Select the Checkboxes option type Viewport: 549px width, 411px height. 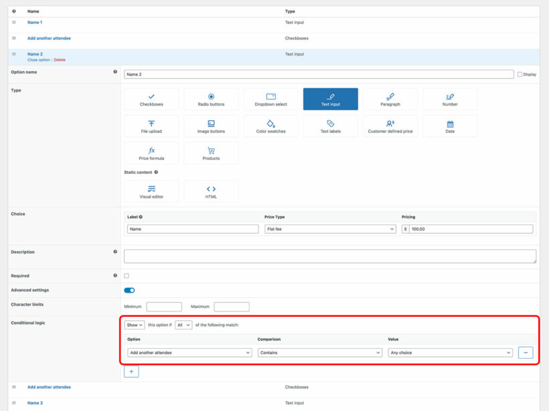(x=151, y=98)
